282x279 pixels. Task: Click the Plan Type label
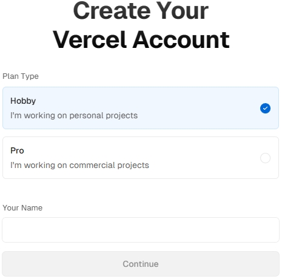[21, 76]
